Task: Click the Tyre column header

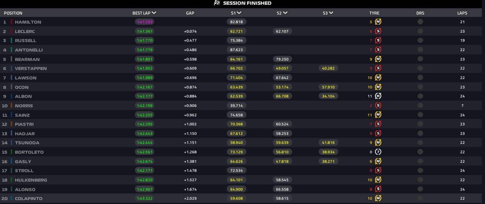Action: pyautogui.click(x=374, y=13)
